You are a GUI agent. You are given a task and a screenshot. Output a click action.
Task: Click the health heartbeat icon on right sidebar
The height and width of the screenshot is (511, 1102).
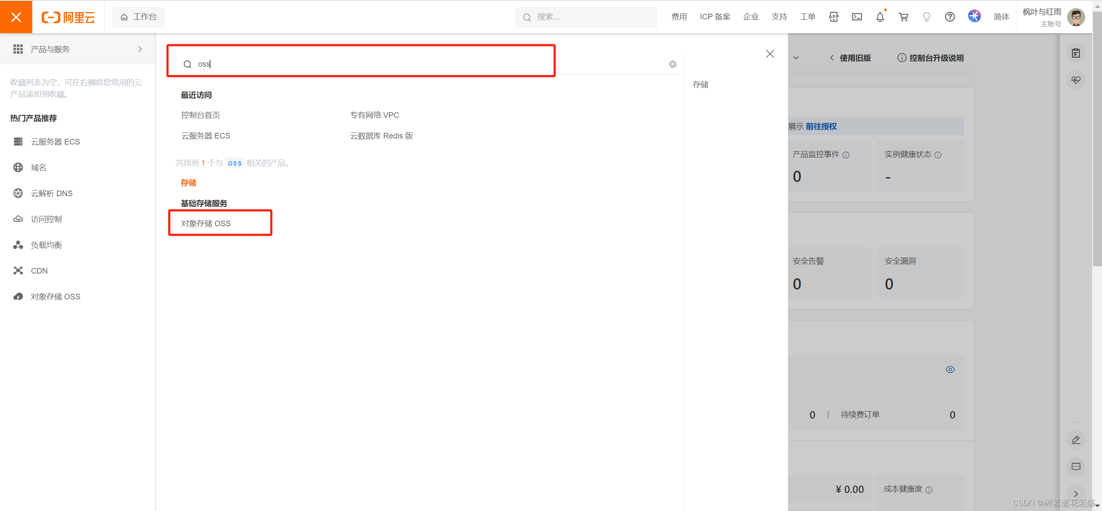(1076, 80)
